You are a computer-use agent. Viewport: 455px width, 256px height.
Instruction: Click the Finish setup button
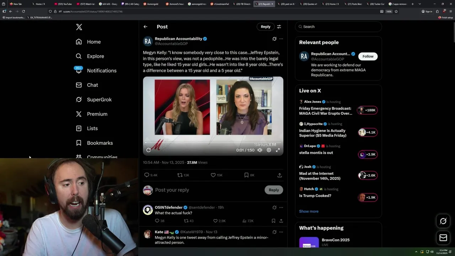446,17
